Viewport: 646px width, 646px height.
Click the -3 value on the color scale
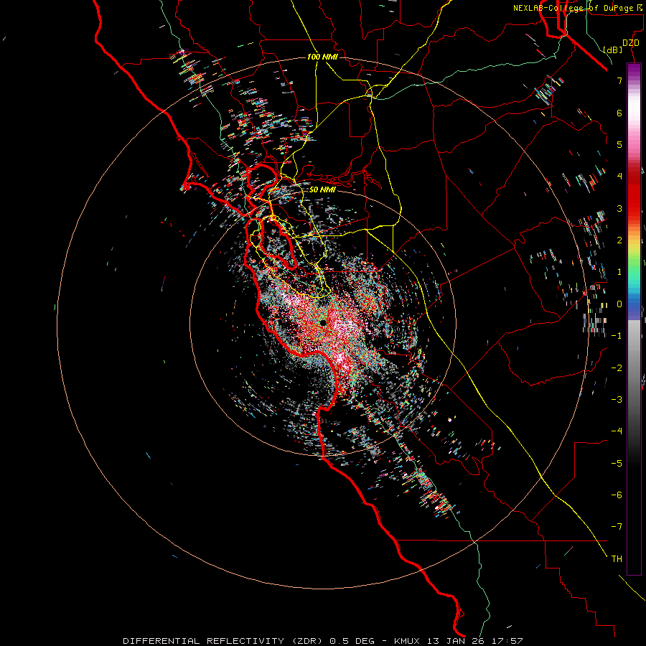pos(617,400)
